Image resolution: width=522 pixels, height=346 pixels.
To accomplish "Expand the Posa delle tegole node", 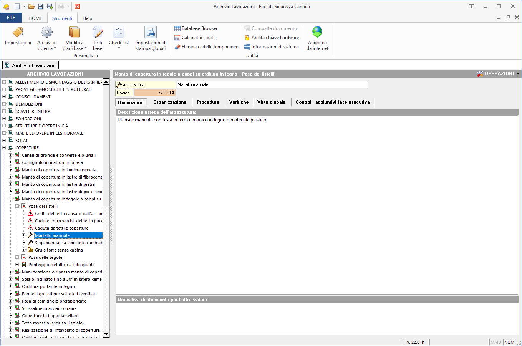I will point(17,257).
